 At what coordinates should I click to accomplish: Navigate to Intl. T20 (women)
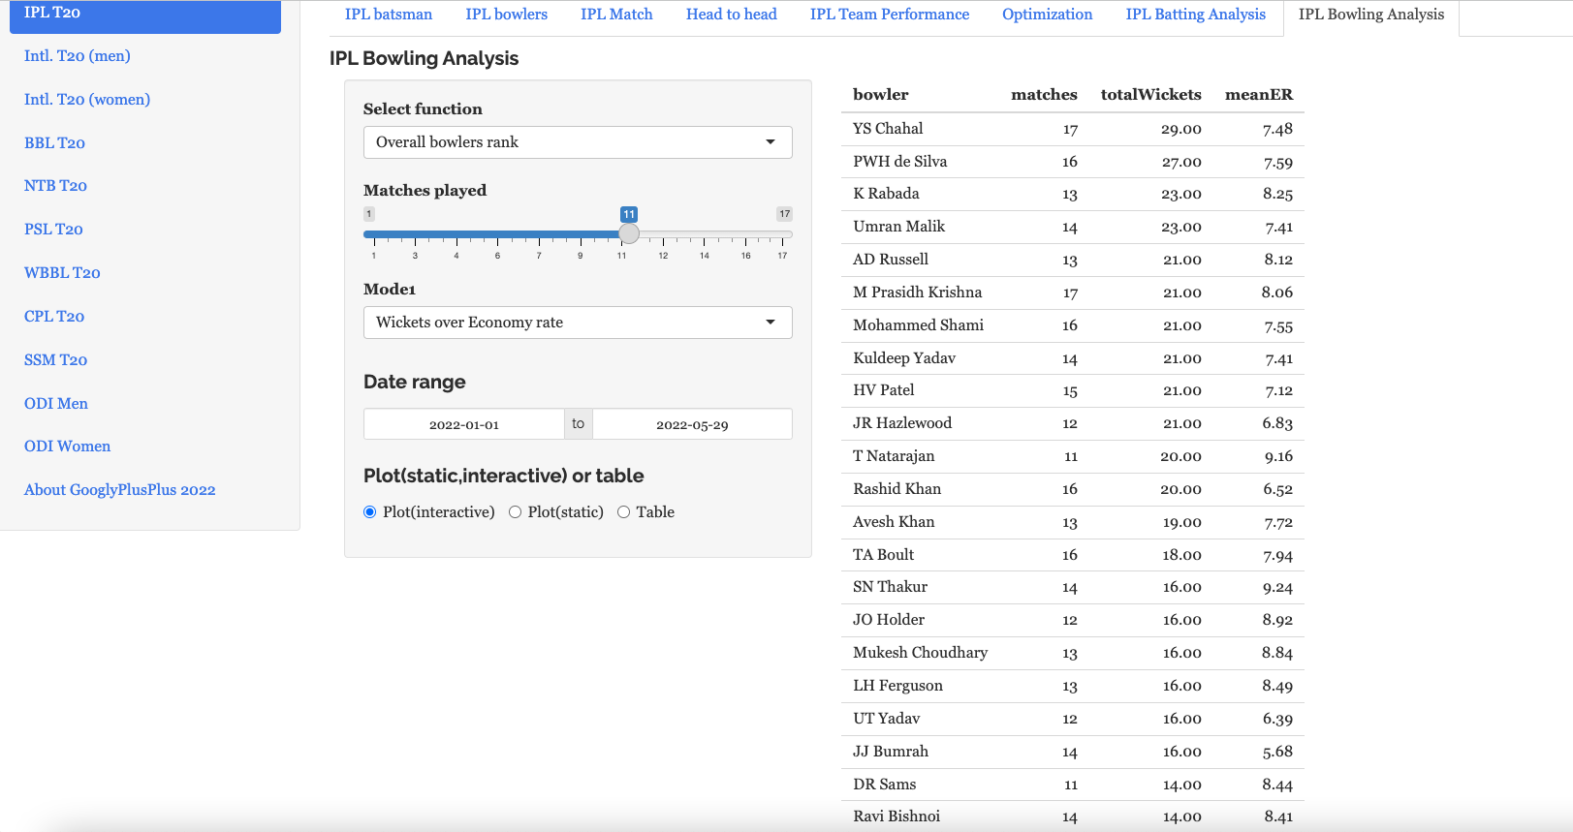(x=87, y=100)
